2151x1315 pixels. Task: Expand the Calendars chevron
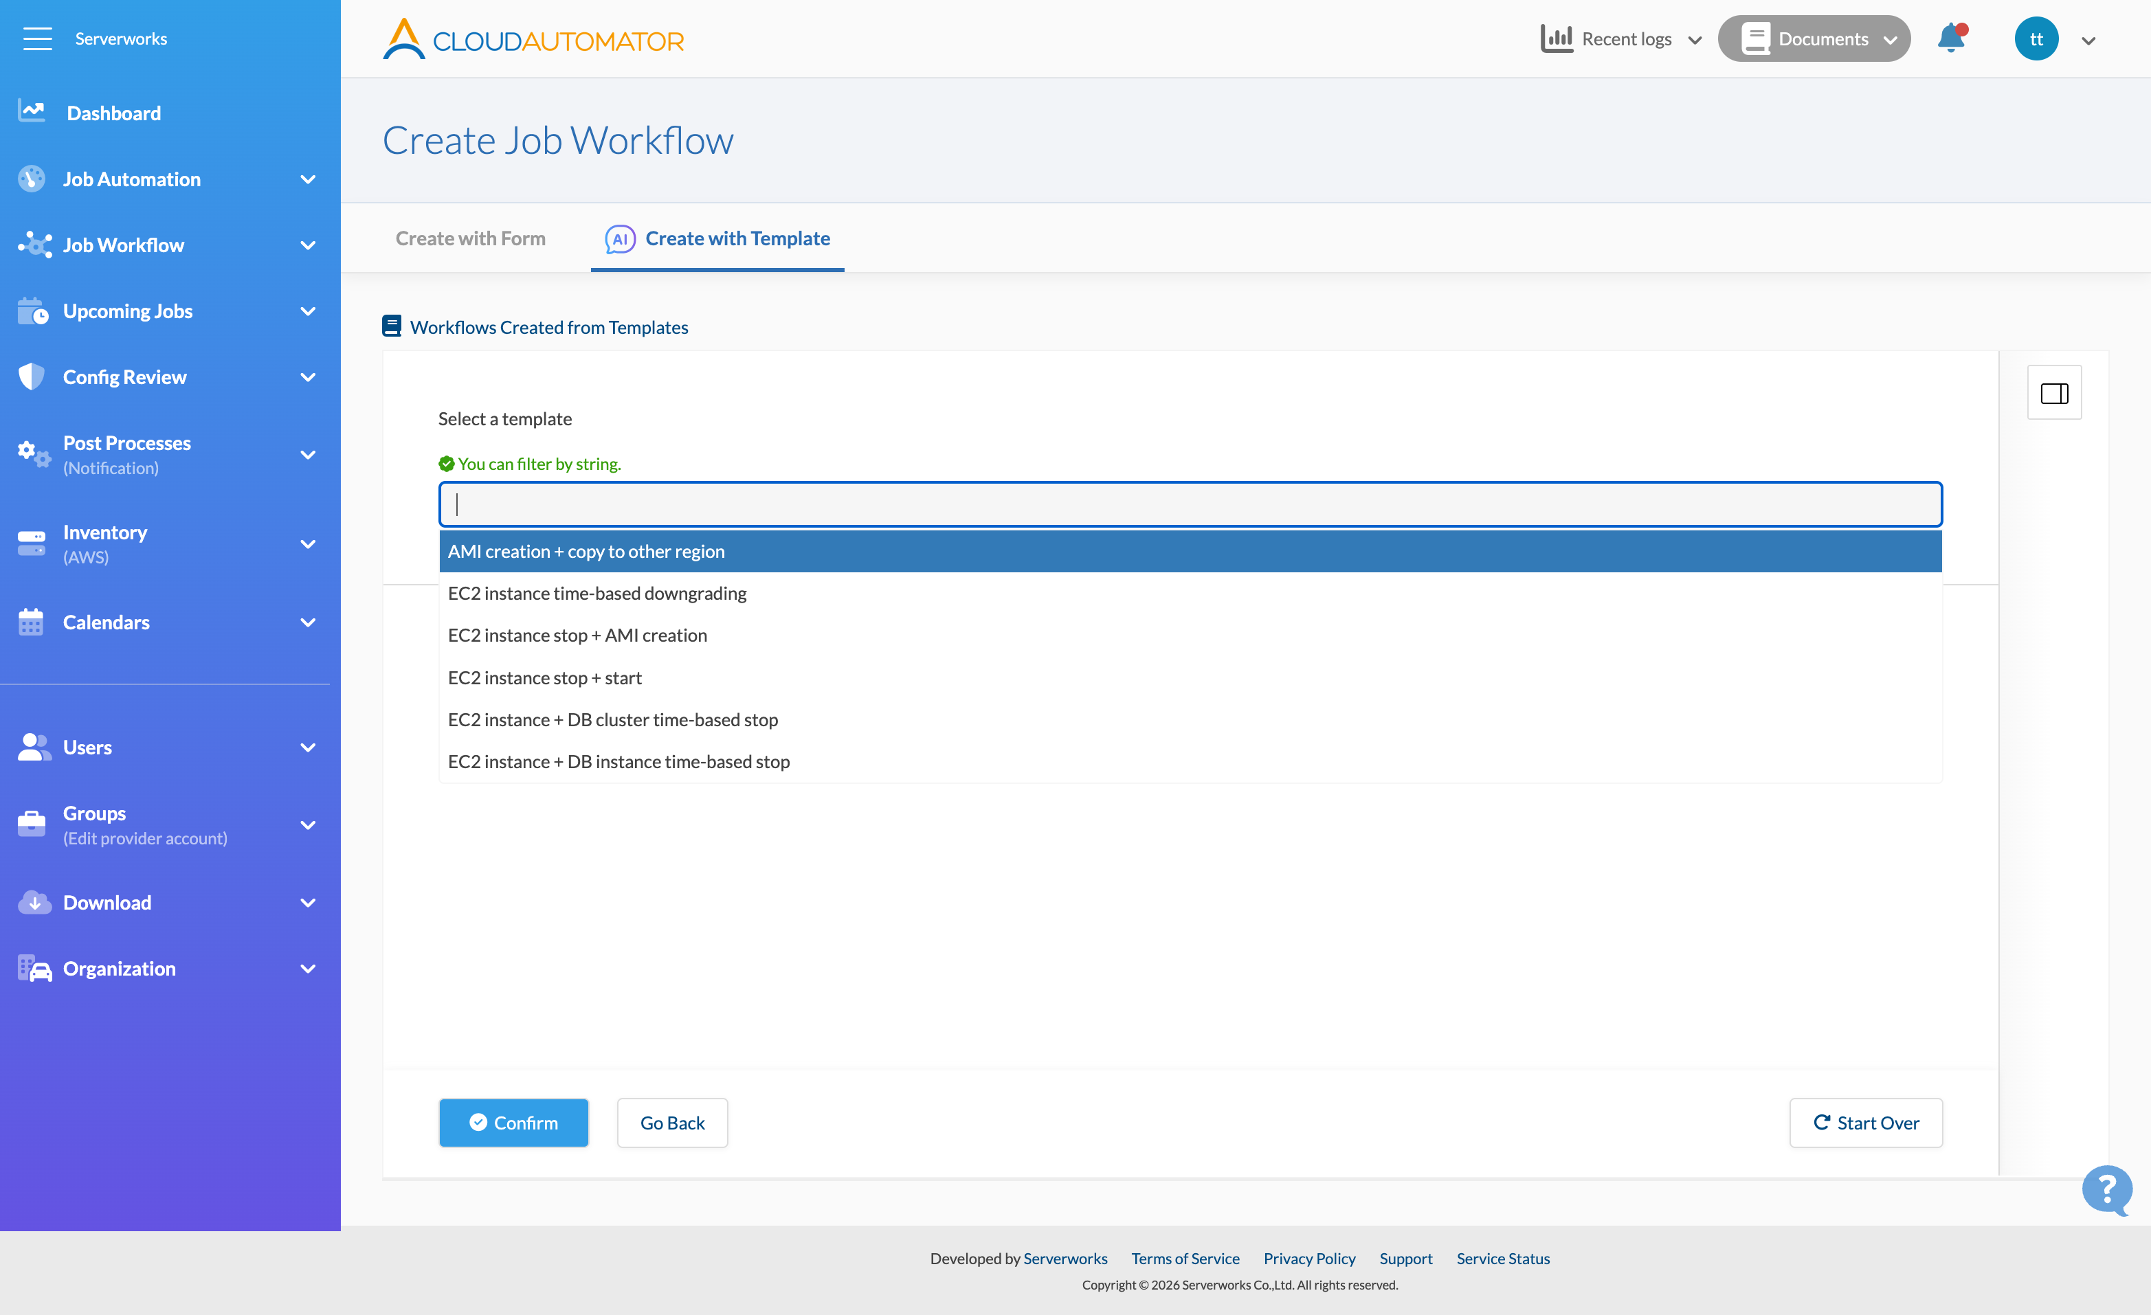[307, 623]
